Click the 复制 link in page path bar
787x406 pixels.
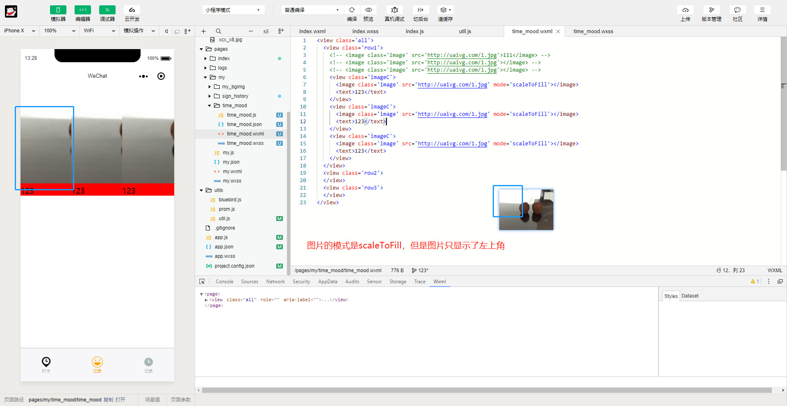[x=108, y=400]
